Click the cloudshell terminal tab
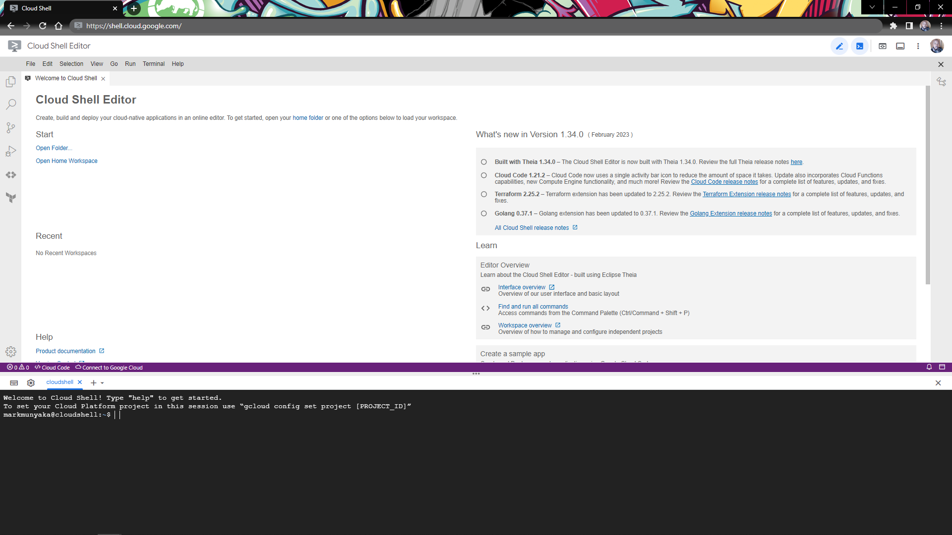952x535 pixels. (x=59, y=382)
